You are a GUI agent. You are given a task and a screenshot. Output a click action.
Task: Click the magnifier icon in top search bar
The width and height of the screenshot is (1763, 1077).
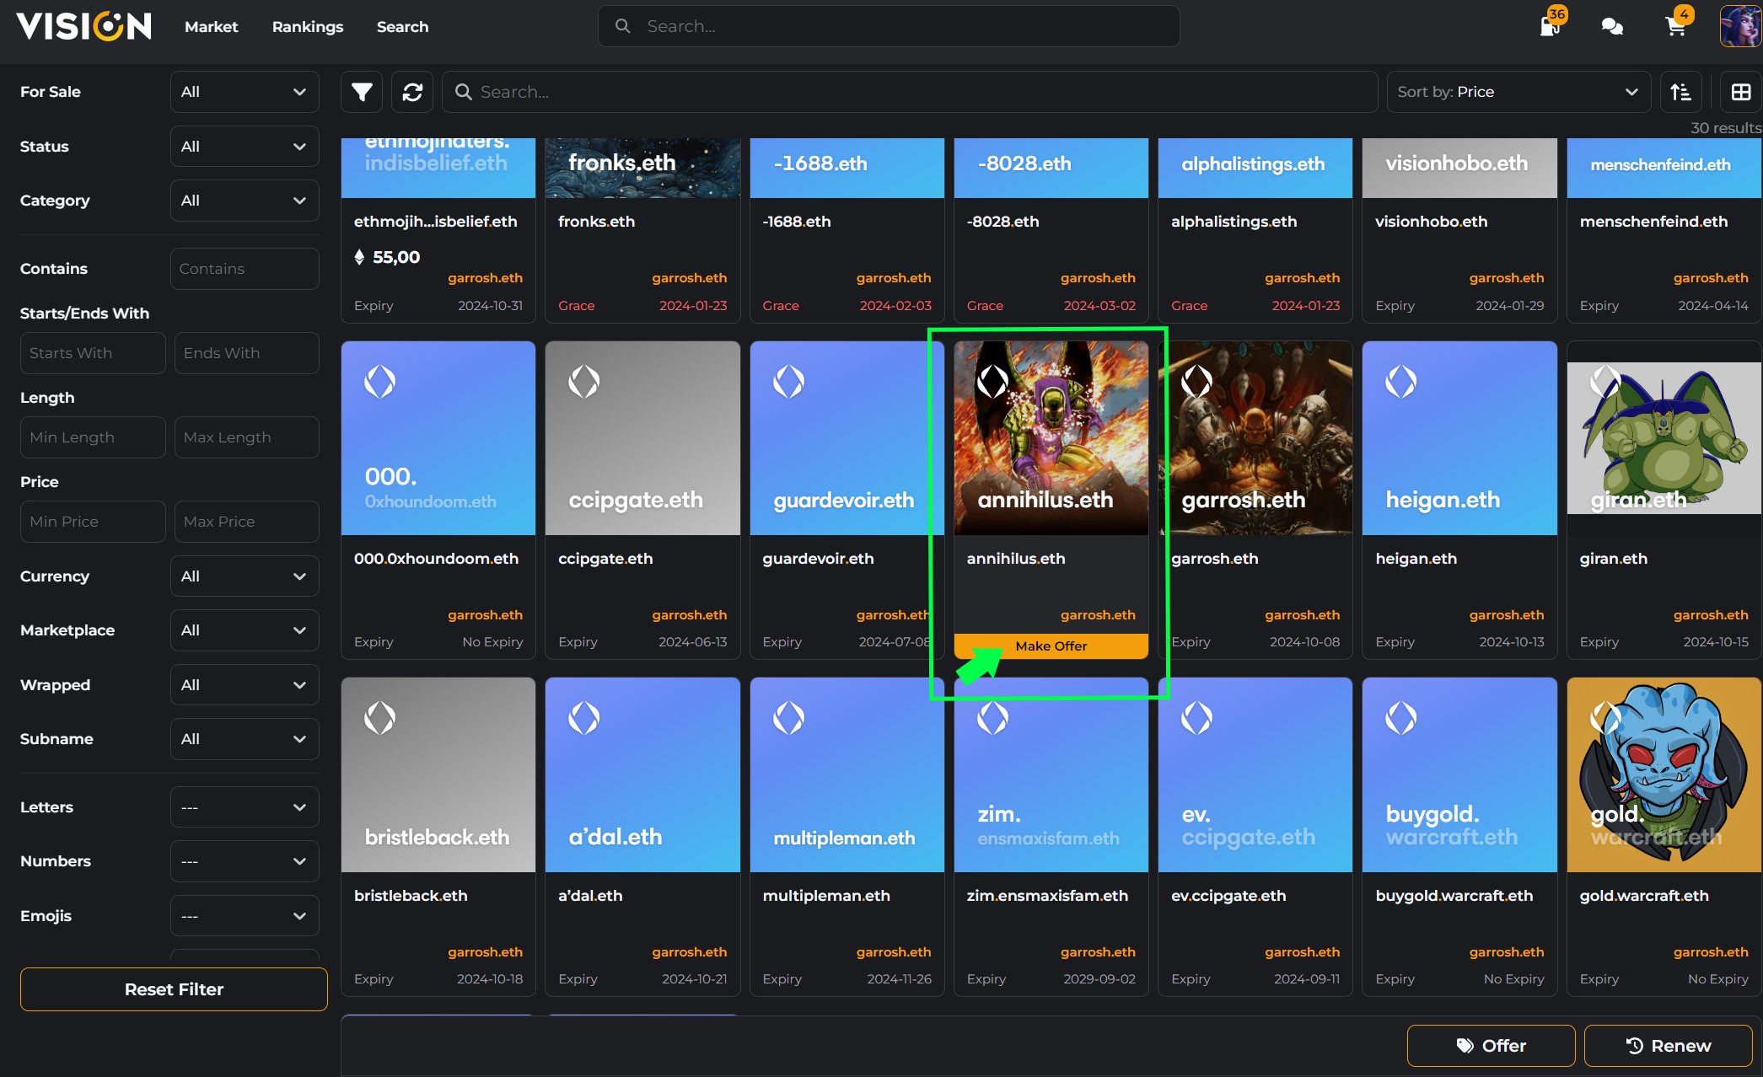[x=622, y=26]
